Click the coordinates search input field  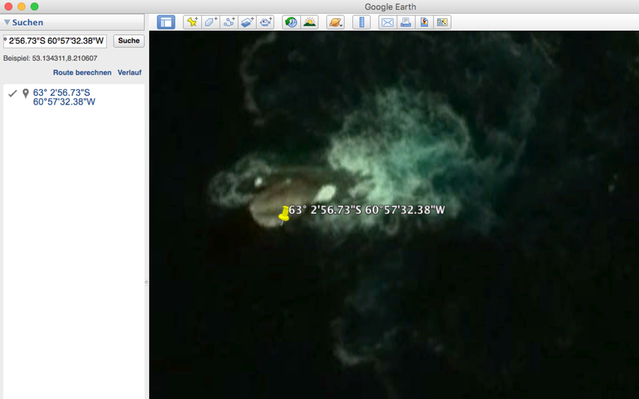pos(55,41)
